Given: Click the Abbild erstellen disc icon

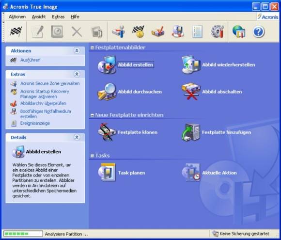Looking at the screenshot, I should 107,65.
